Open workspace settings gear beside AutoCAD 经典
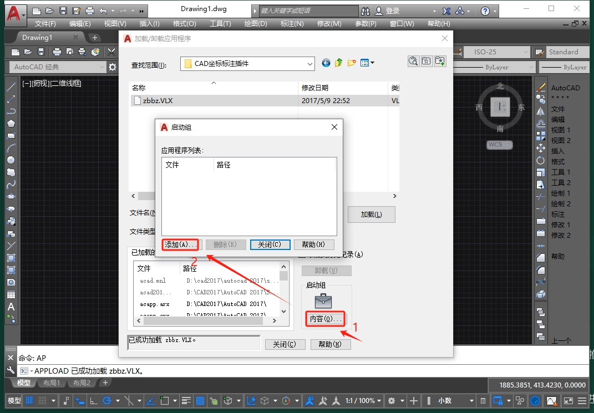This screenshot has width=594, height=413. (113, 67)
